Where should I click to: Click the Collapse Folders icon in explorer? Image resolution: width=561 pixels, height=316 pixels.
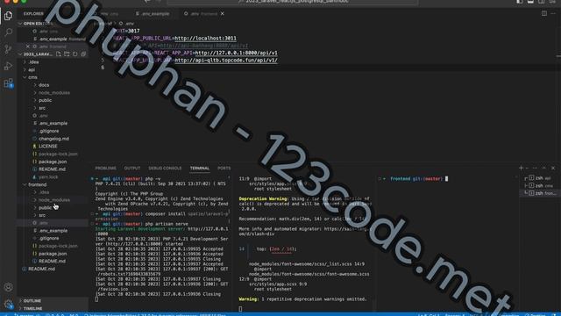[83, 54]
